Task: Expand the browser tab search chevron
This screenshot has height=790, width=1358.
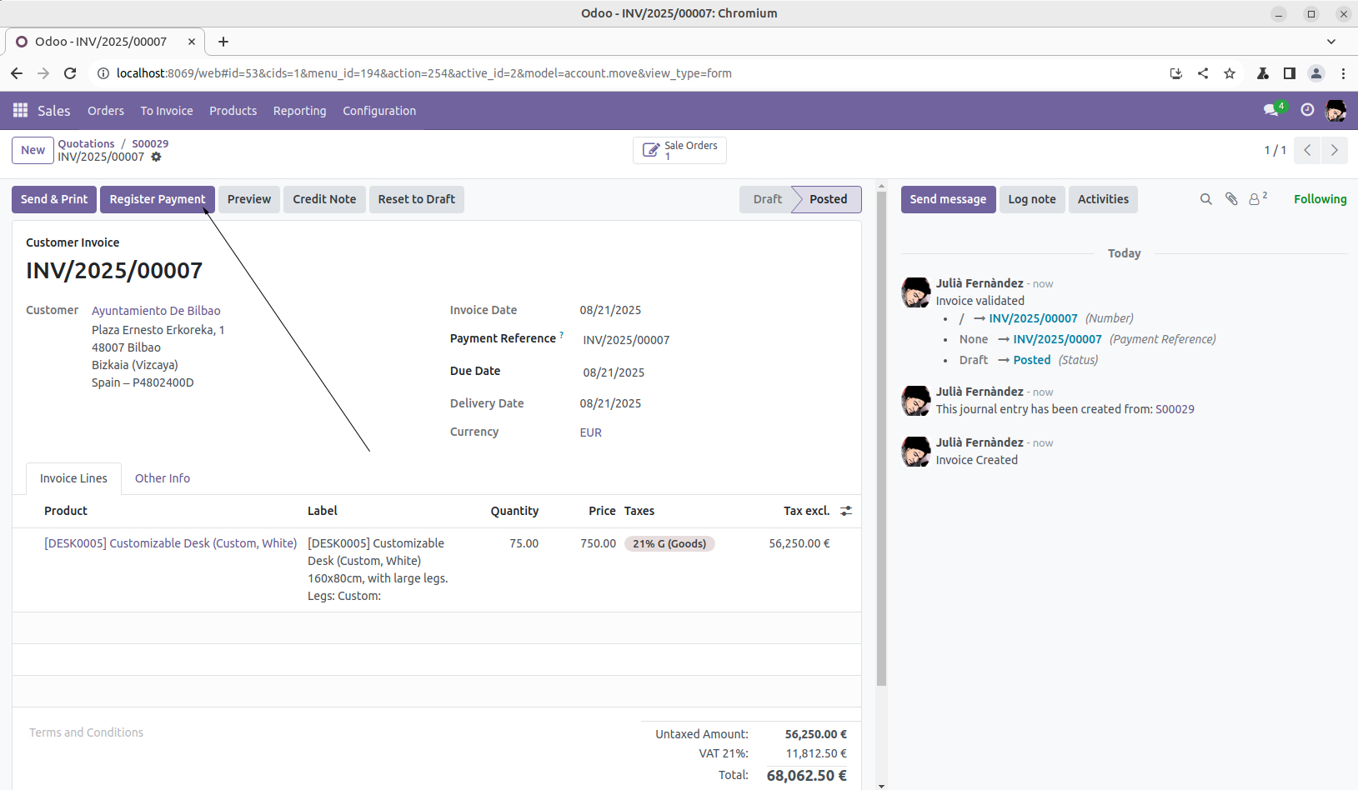Action: (1330, 42)
